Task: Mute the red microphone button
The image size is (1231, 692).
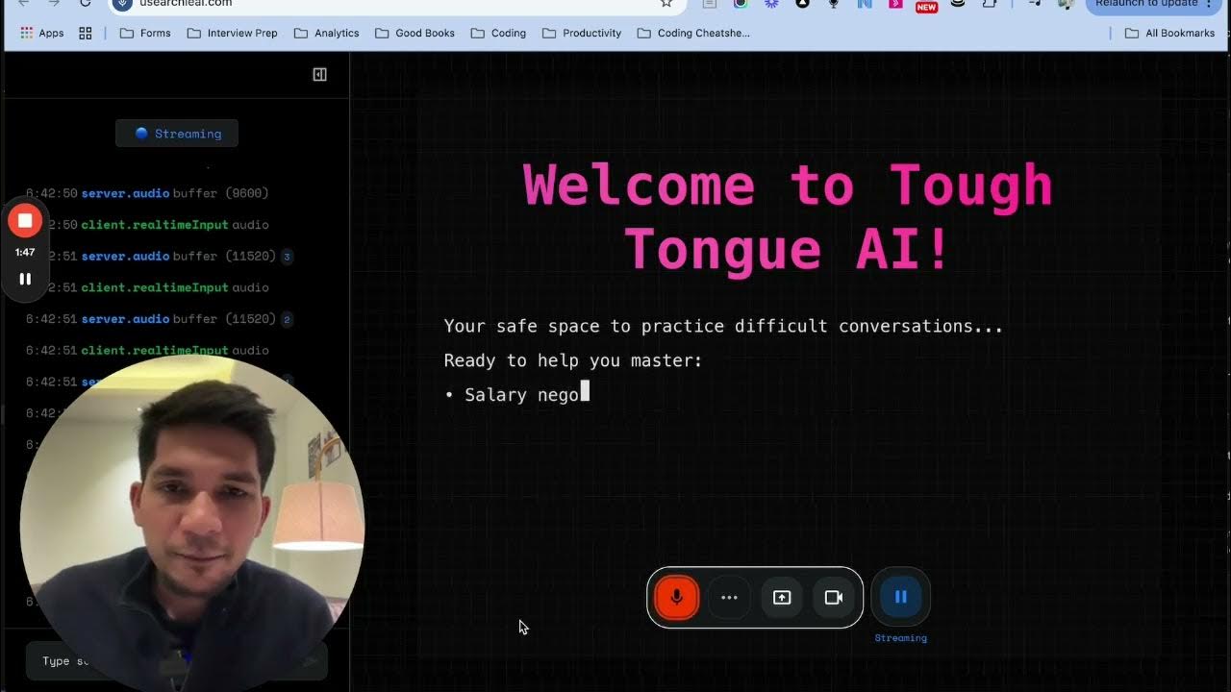Action: (x=676, y=597)
